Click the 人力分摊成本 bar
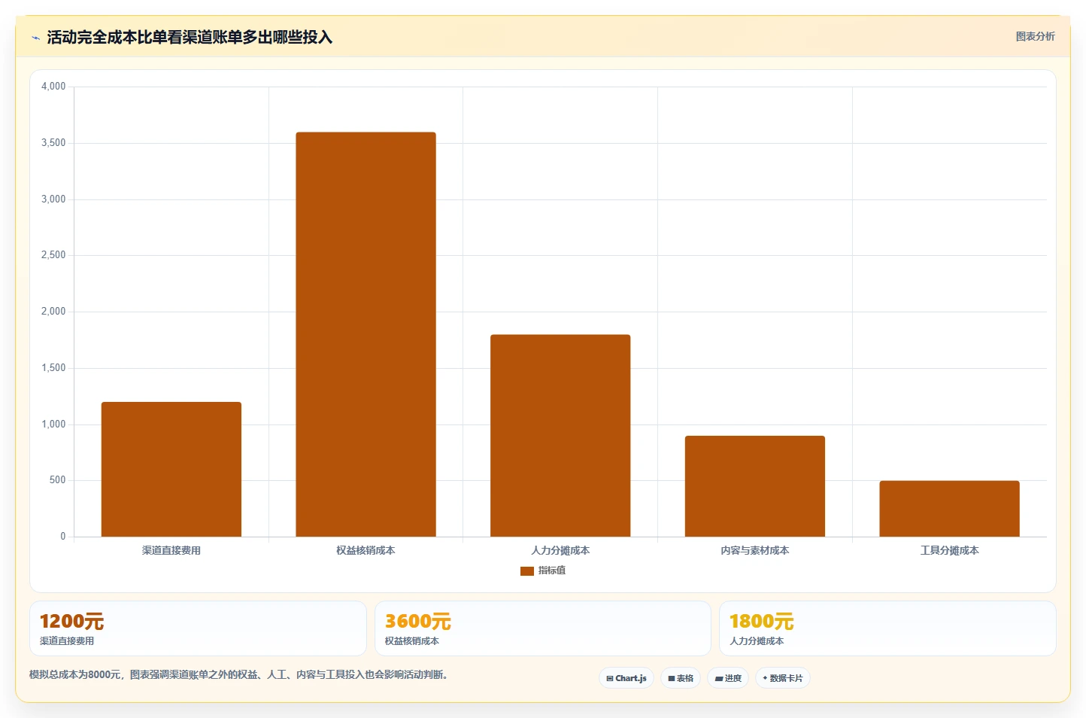The height and width of the screenshot is (718, 1086). (x=560, y=436)
